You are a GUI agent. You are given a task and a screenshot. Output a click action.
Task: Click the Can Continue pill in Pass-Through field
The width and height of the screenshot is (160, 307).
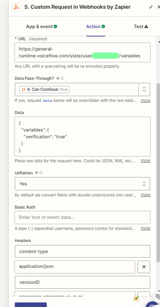(44, 89)
